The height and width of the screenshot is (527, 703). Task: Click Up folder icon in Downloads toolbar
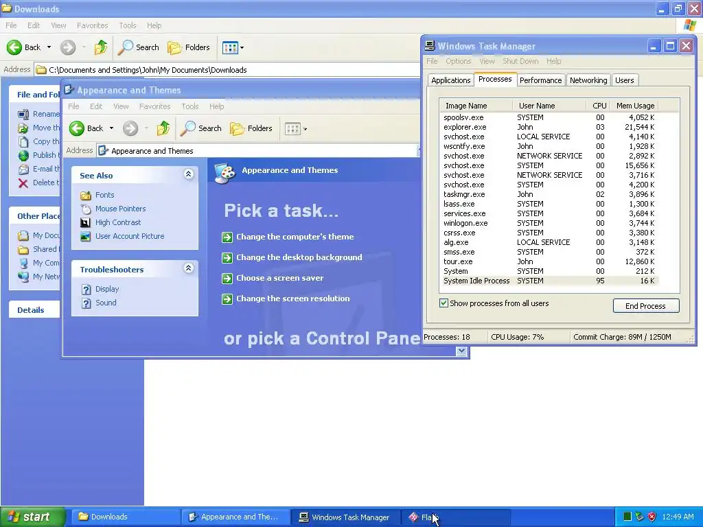tap(101, 47)
